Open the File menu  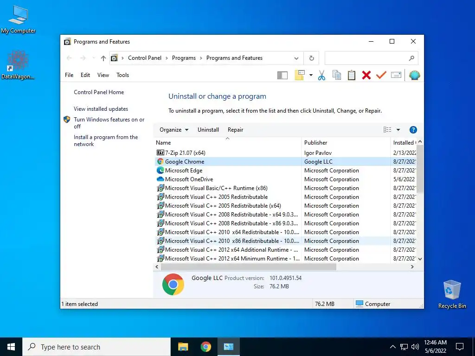coord(69,75)
